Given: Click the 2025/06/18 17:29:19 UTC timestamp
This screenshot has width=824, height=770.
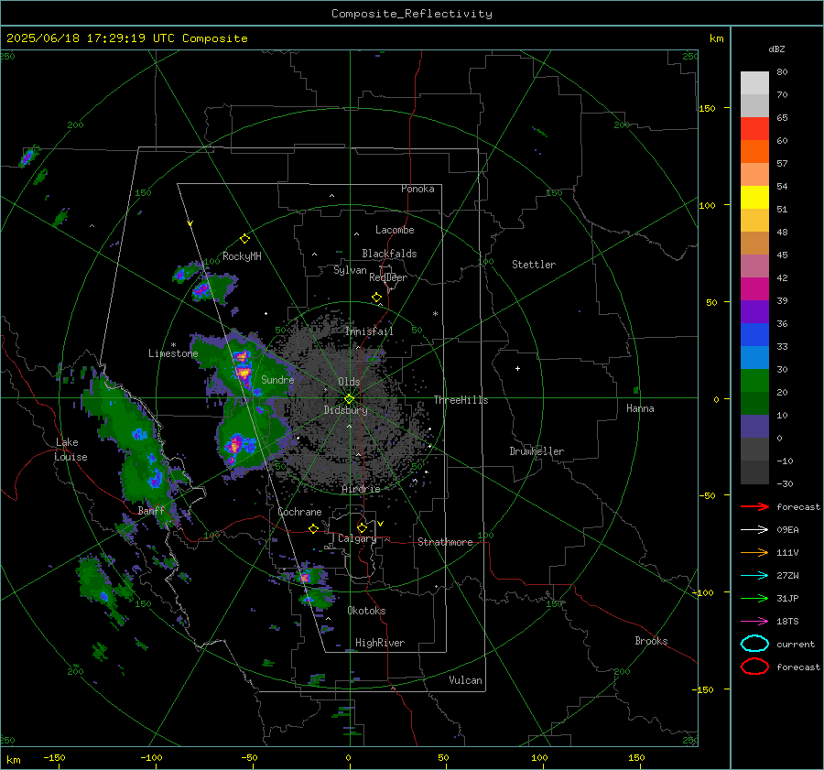Looking at the screenshot, I should [90, 38].
